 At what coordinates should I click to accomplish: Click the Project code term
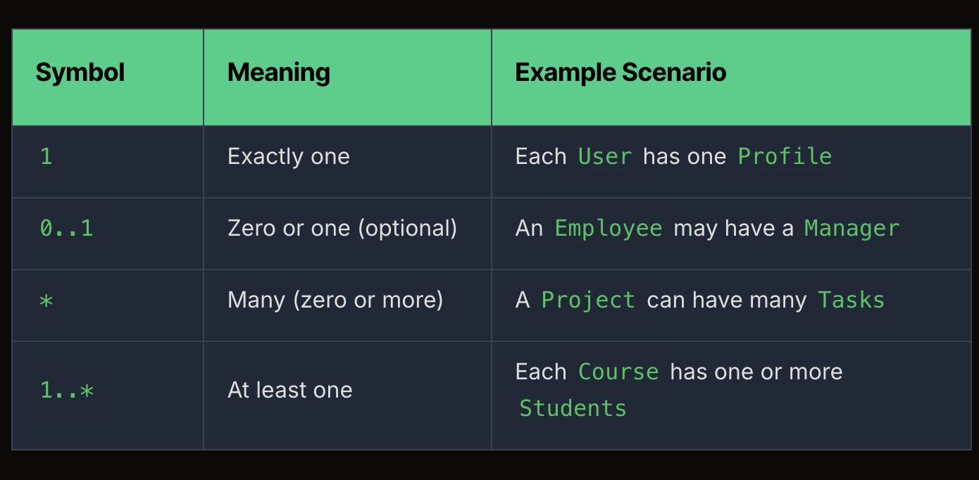(x=588, y=301)
